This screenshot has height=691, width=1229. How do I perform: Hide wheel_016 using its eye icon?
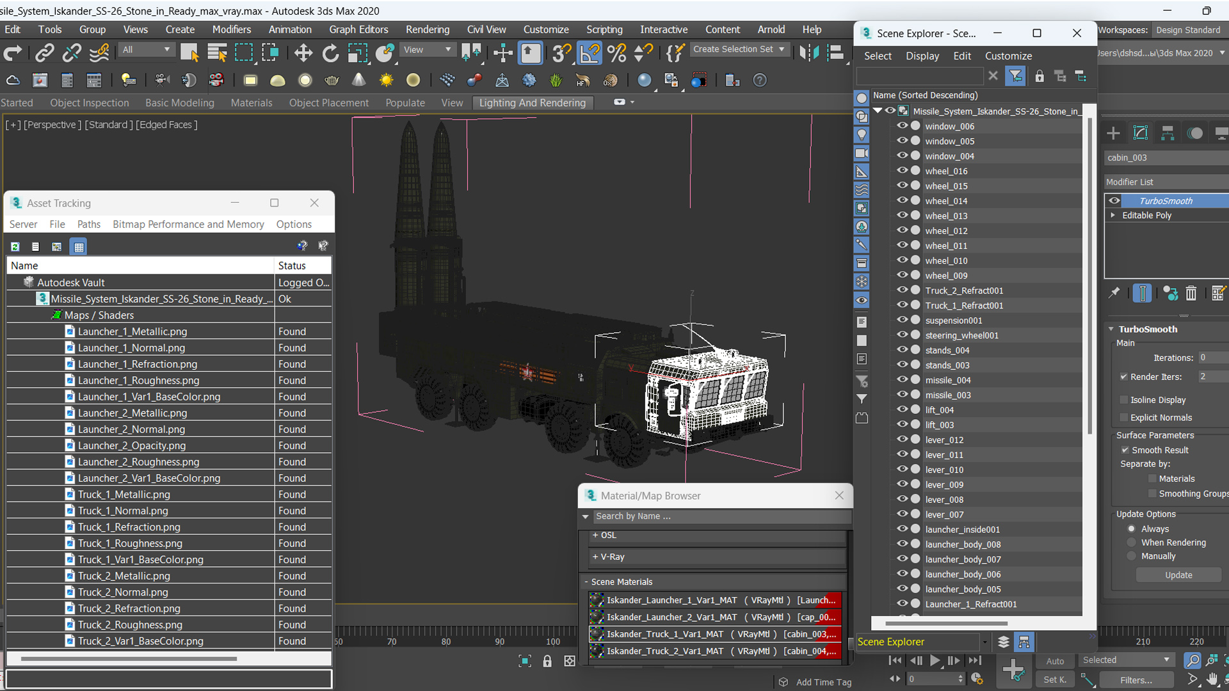pos(902,171)
